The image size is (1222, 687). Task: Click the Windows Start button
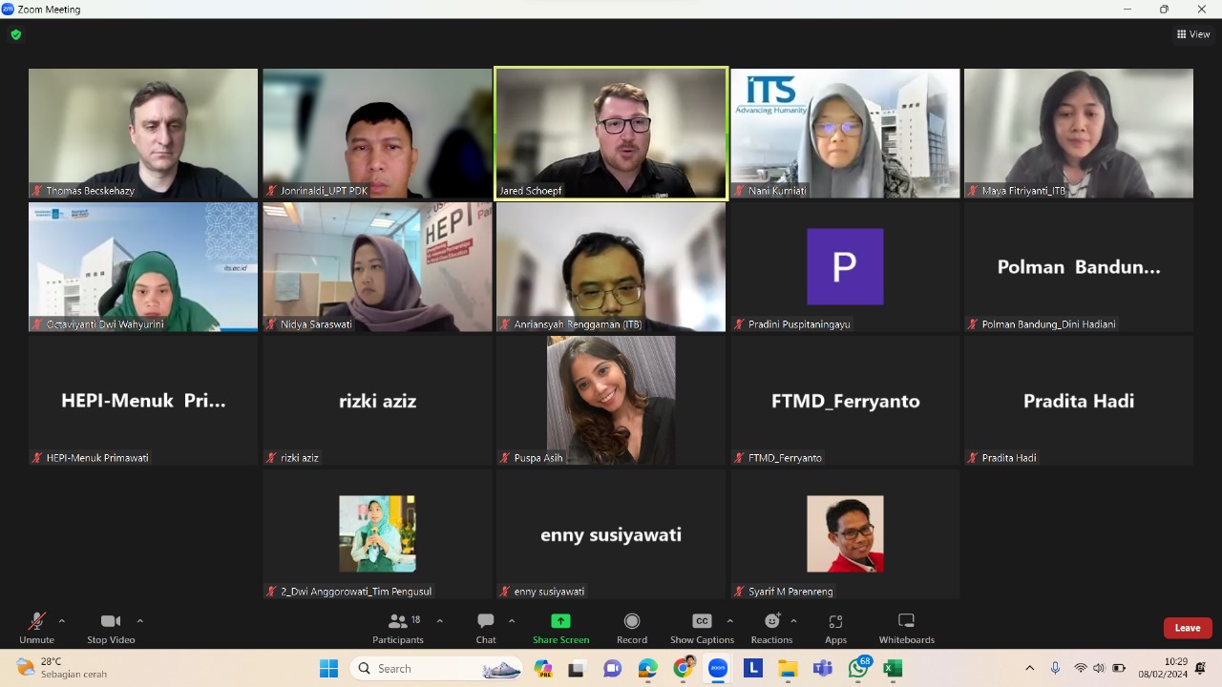pyautogui.click(x=328, y=668)
